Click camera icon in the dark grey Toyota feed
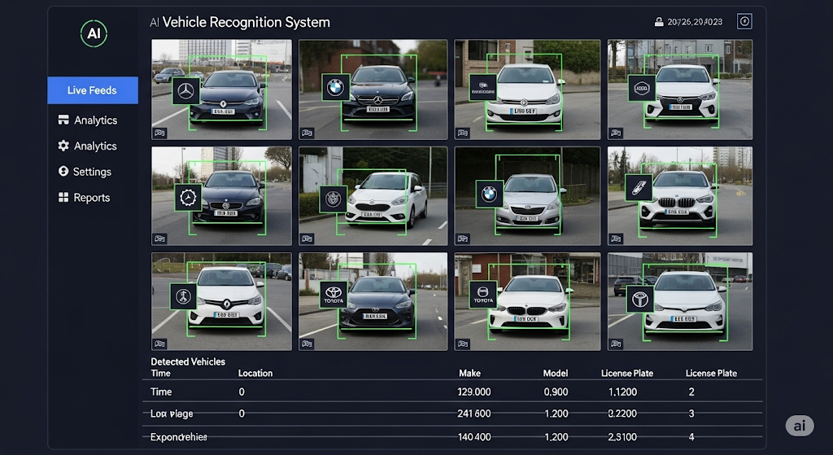 click(x=307, y=344)
